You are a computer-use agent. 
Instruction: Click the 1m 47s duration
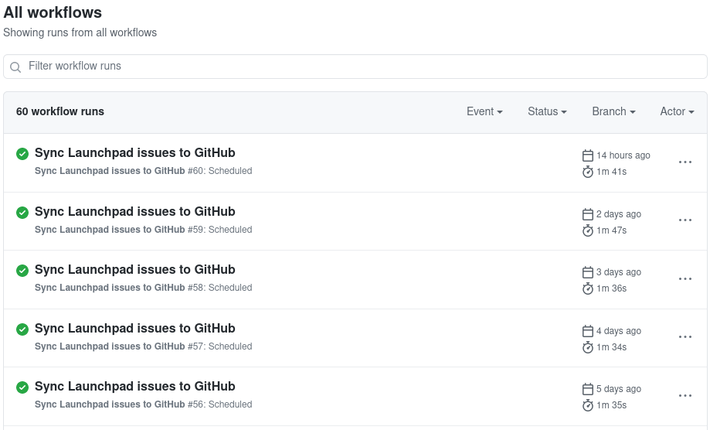tap(611, 230)
